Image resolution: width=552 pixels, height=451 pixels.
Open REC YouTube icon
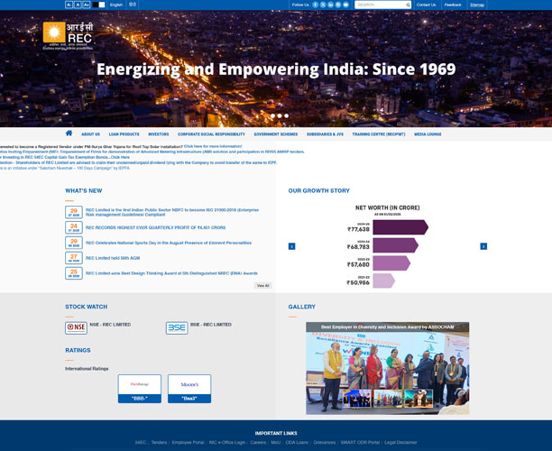coord(345,5)
